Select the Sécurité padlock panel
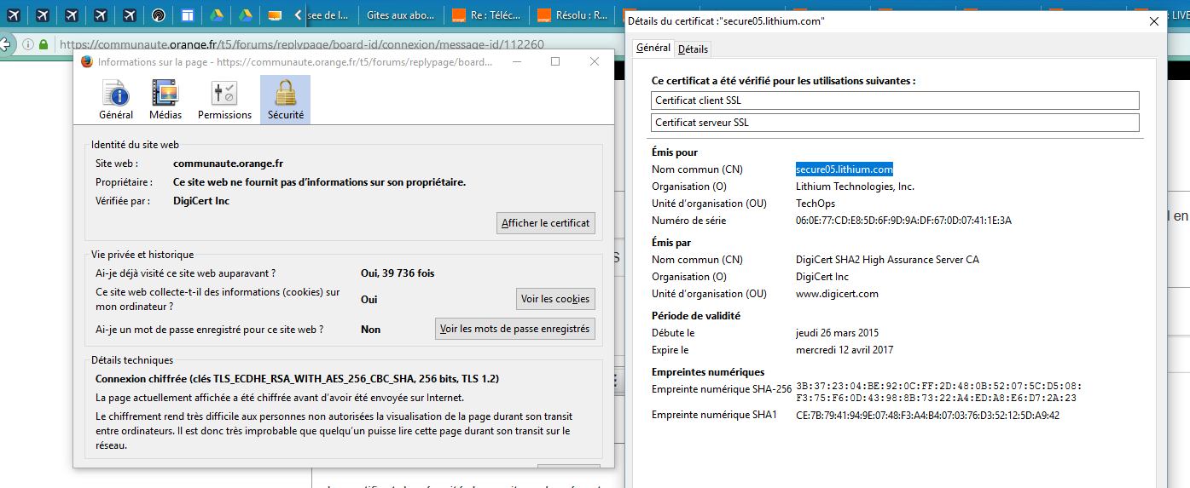 pos(285,100)
